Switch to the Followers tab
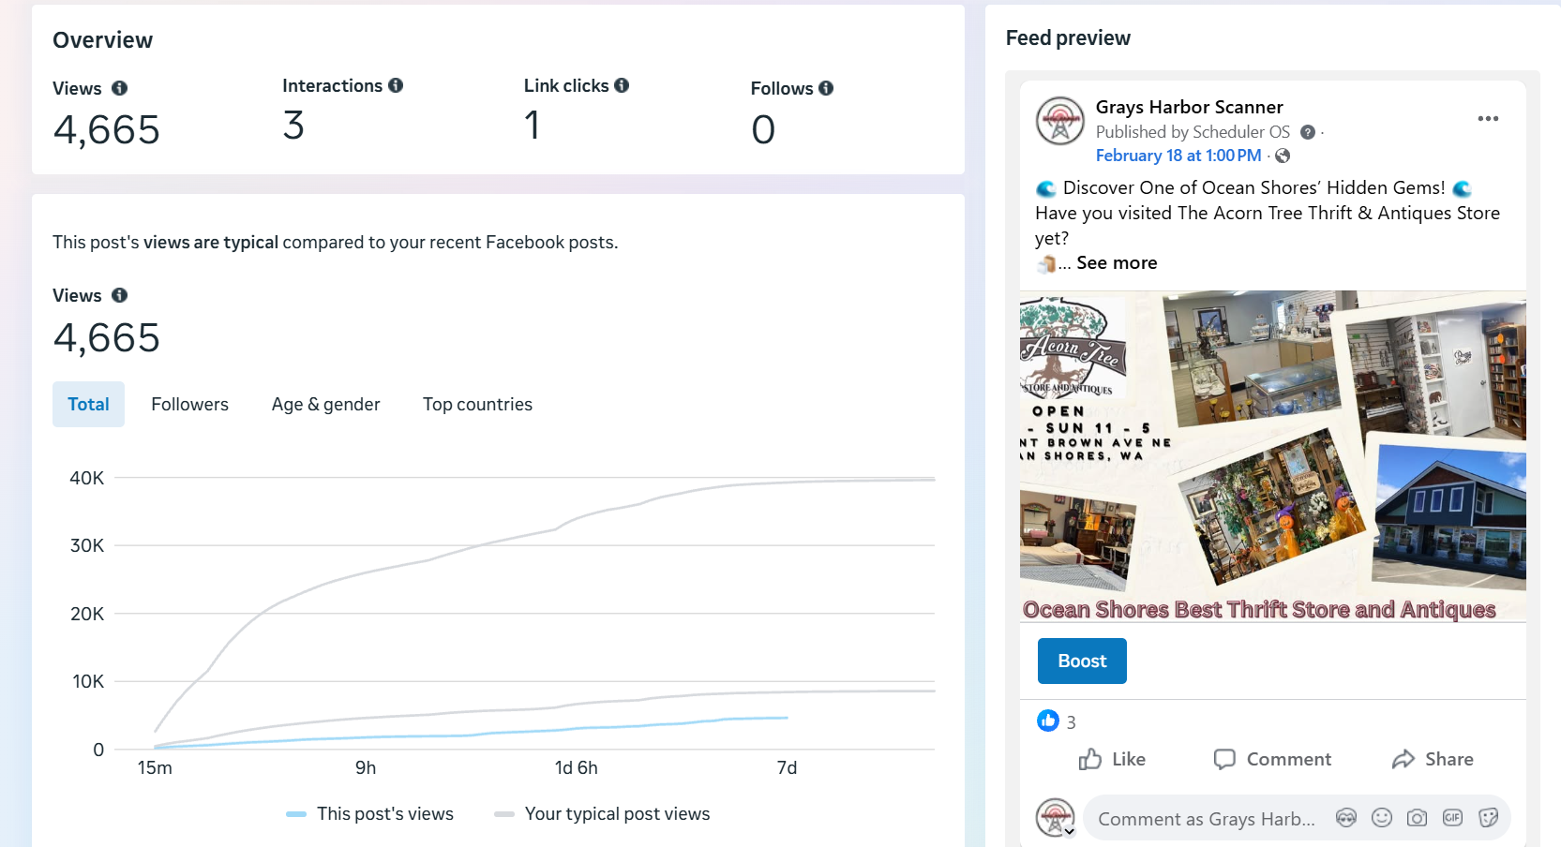The width and height of the screenshot is (1561, 847). [x=189, y=404]
